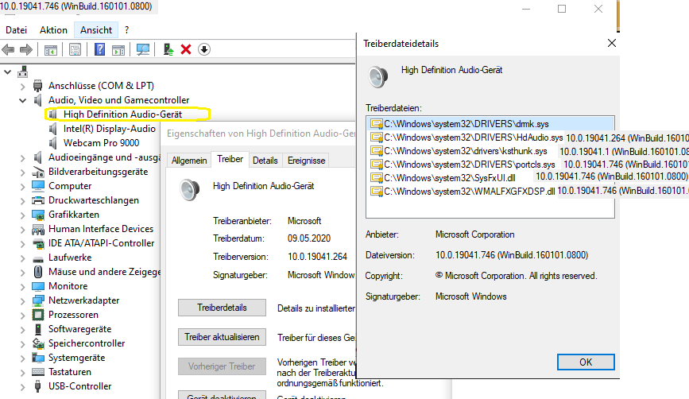
Task: Select the Softwaregeräte category
Action: [79, 329]
